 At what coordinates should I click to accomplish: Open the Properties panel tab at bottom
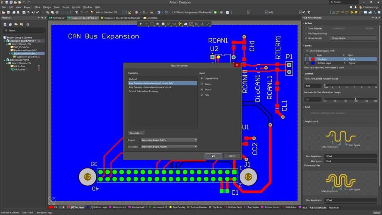[x=334, y=208]
